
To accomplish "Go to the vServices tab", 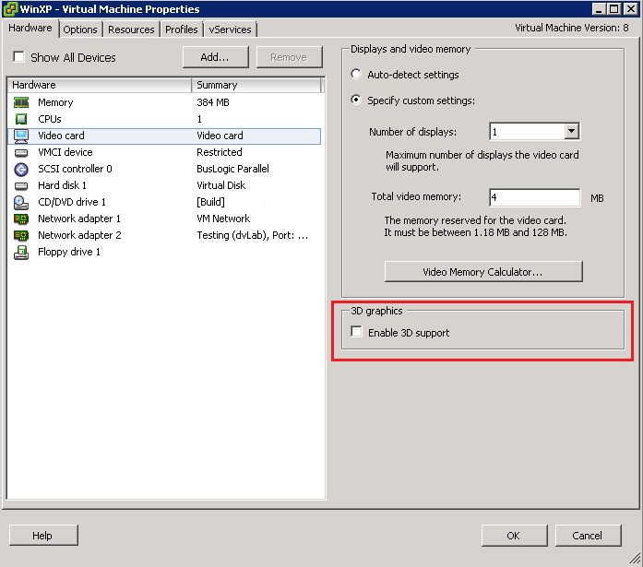I will pos(230,30).
